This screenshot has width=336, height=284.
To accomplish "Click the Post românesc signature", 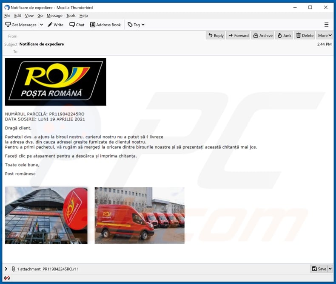I will pyautogui.click(x=20, y=174).
